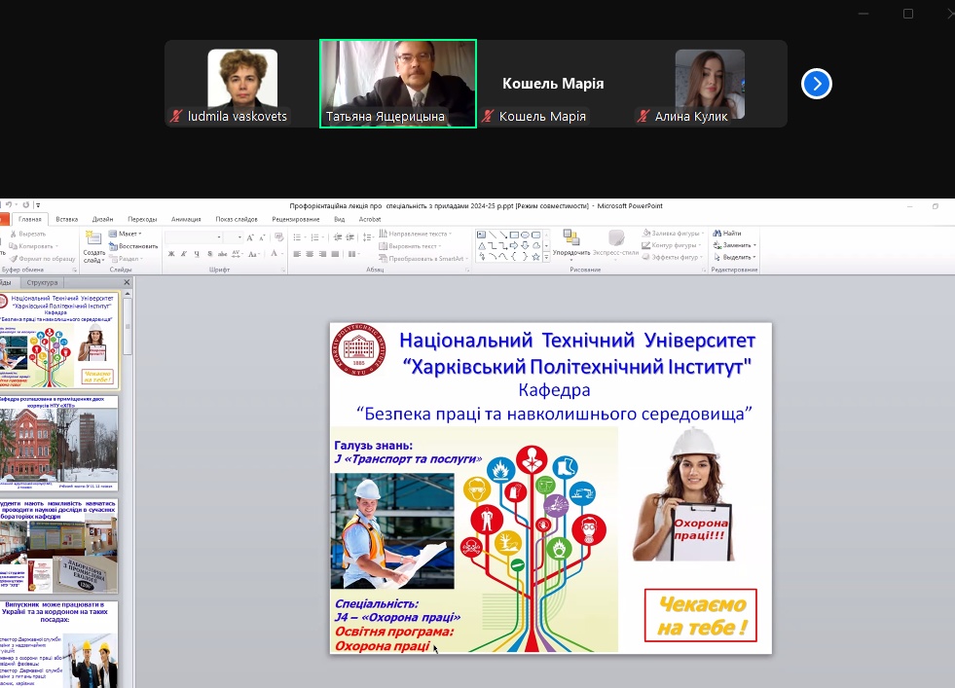This screenshot has width=955, height=688.
Task: Increase font size with the large A button
Action: click(250, 237)
